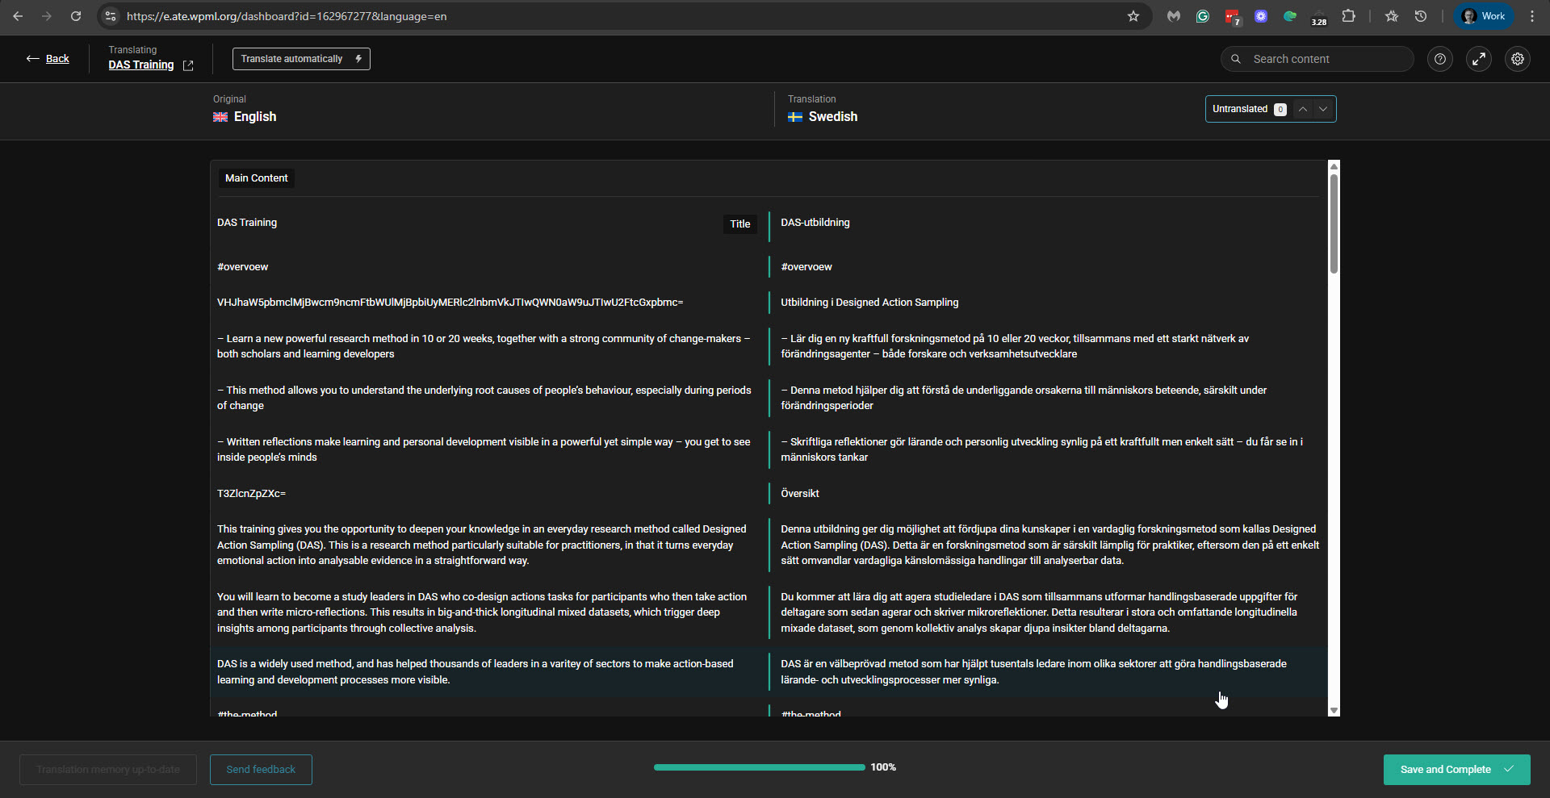Jump to next untranslated segment
The height and width of the screenshot is (798, 1550).
tap(1322, 109)
